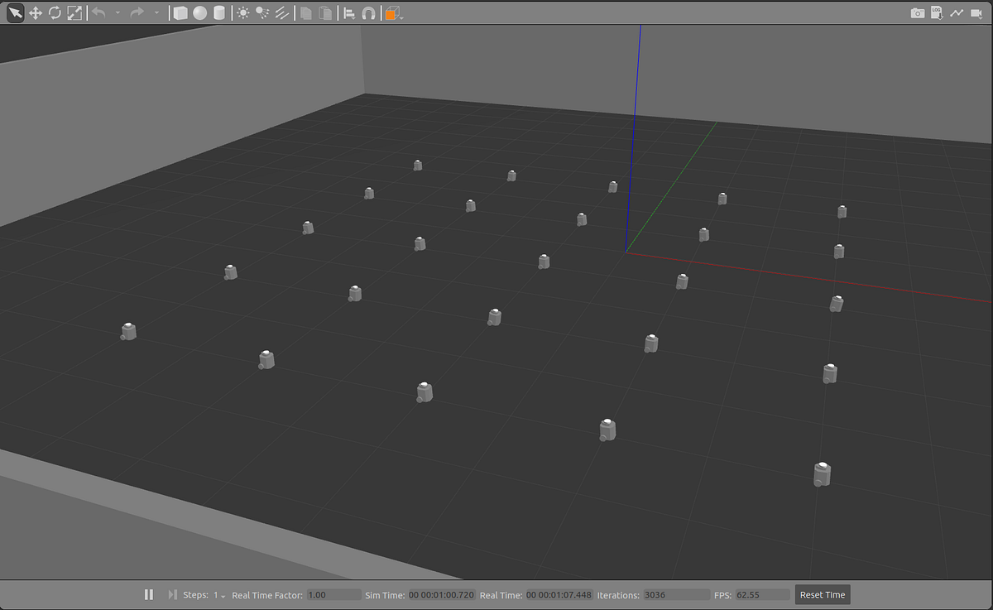Toggle the align tool
This screenshot has height=610, width=993.
click(348, 12)
